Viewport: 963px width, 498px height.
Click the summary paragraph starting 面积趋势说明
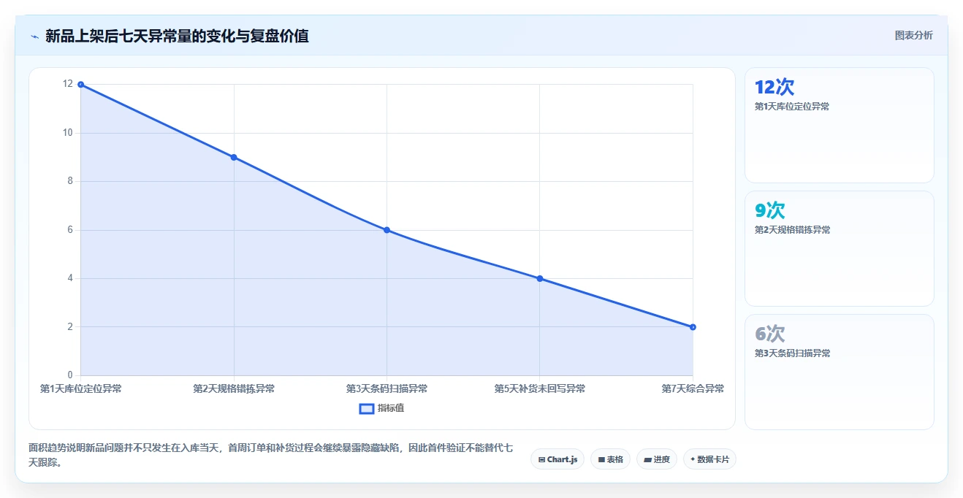click(270, 455)
